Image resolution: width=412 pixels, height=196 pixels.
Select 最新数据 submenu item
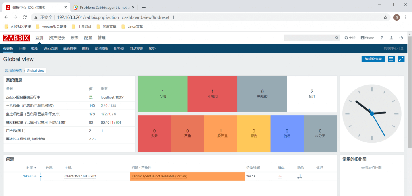coord(70,48)
